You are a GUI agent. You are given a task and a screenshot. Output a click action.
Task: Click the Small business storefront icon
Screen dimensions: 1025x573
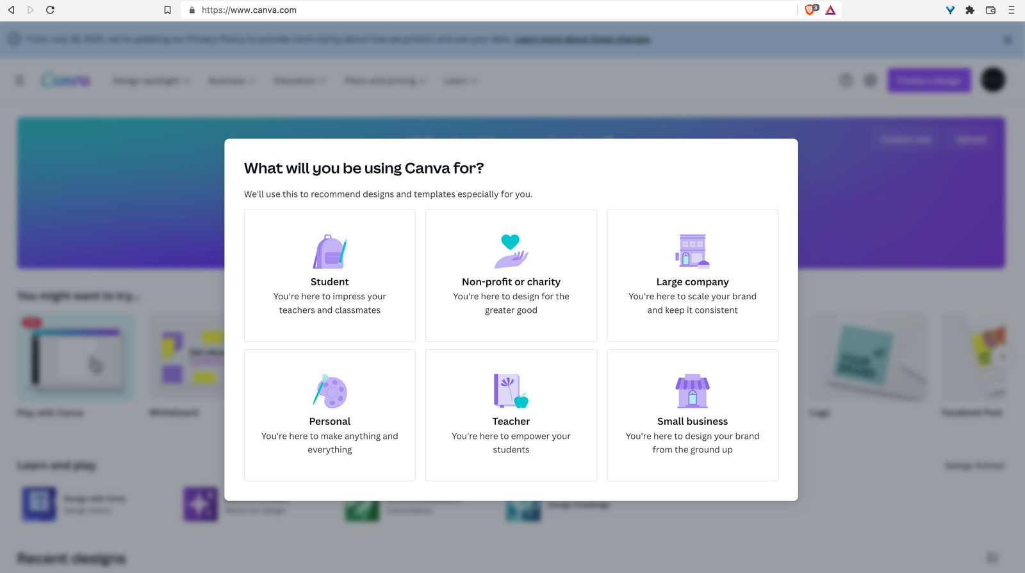(693, 391)
